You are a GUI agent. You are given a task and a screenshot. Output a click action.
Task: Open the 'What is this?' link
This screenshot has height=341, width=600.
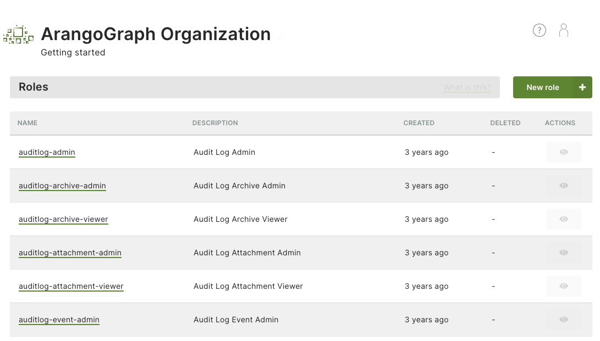467,87
